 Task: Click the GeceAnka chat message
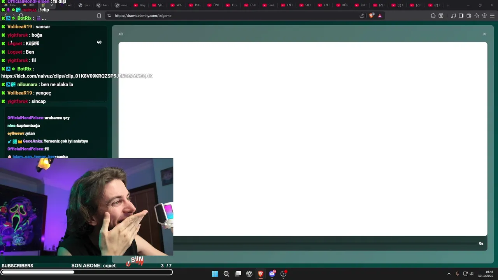[x=48, y=141]
